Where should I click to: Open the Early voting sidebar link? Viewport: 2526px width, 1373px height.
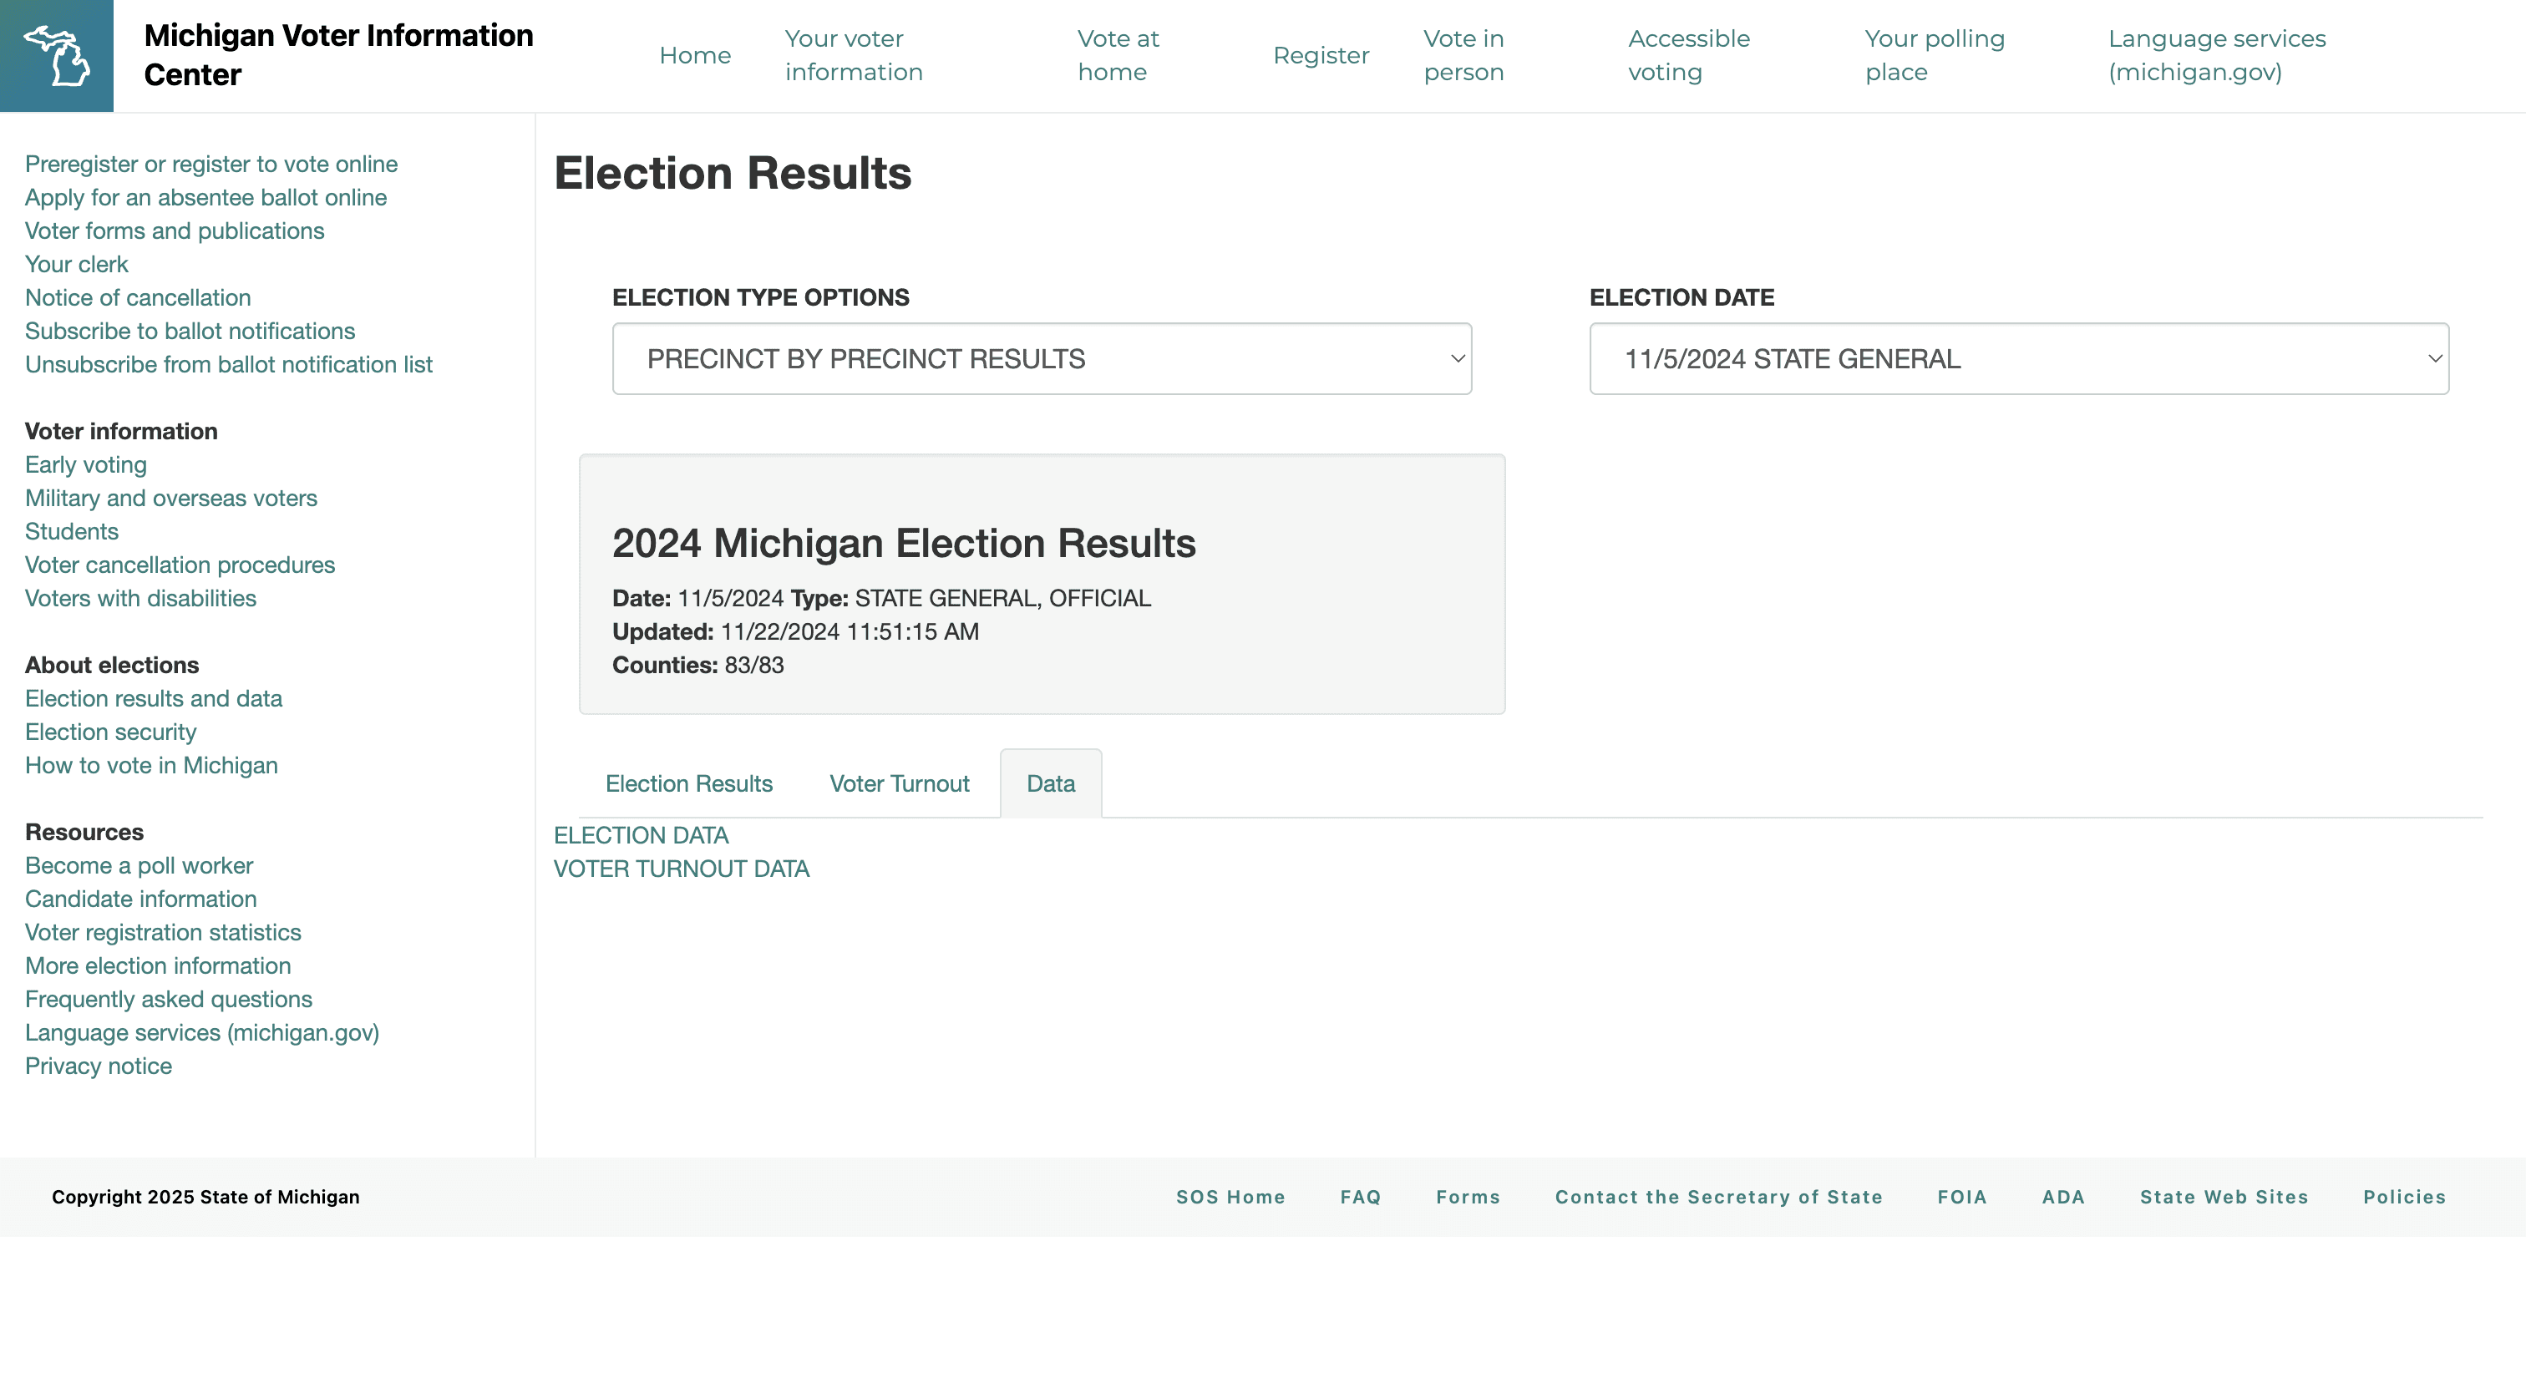[86, 465]
